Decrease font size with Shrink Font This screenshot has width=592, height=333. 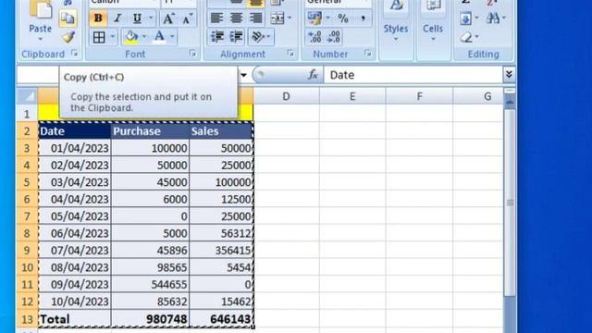187,18
